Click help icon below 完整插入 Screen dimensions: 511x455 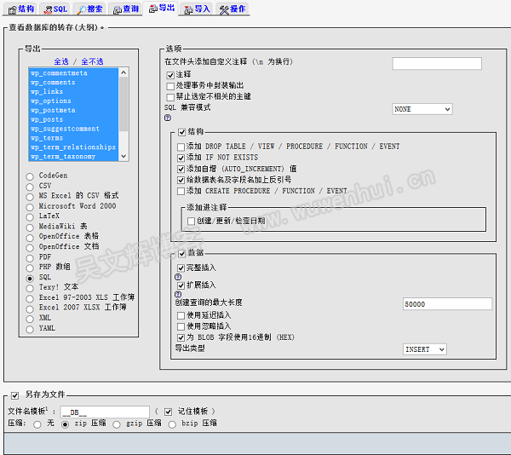[x=179, y=277]
